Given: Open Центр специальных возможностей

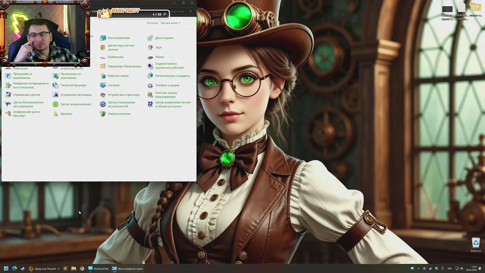Looking at the screenshot, I should pos(117,104).
